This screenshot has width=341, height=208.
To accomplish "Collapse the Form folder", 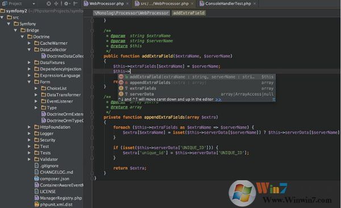I will [29, 82].
